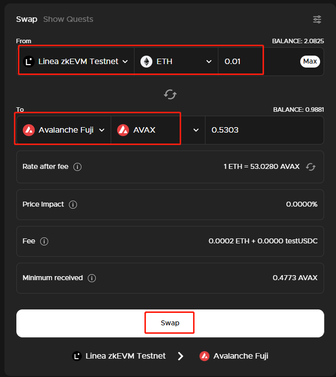The width and height of the screenshot is (336, 377).
Task: Click the swap direction arrows icon
Action: (x=170, y=94)
